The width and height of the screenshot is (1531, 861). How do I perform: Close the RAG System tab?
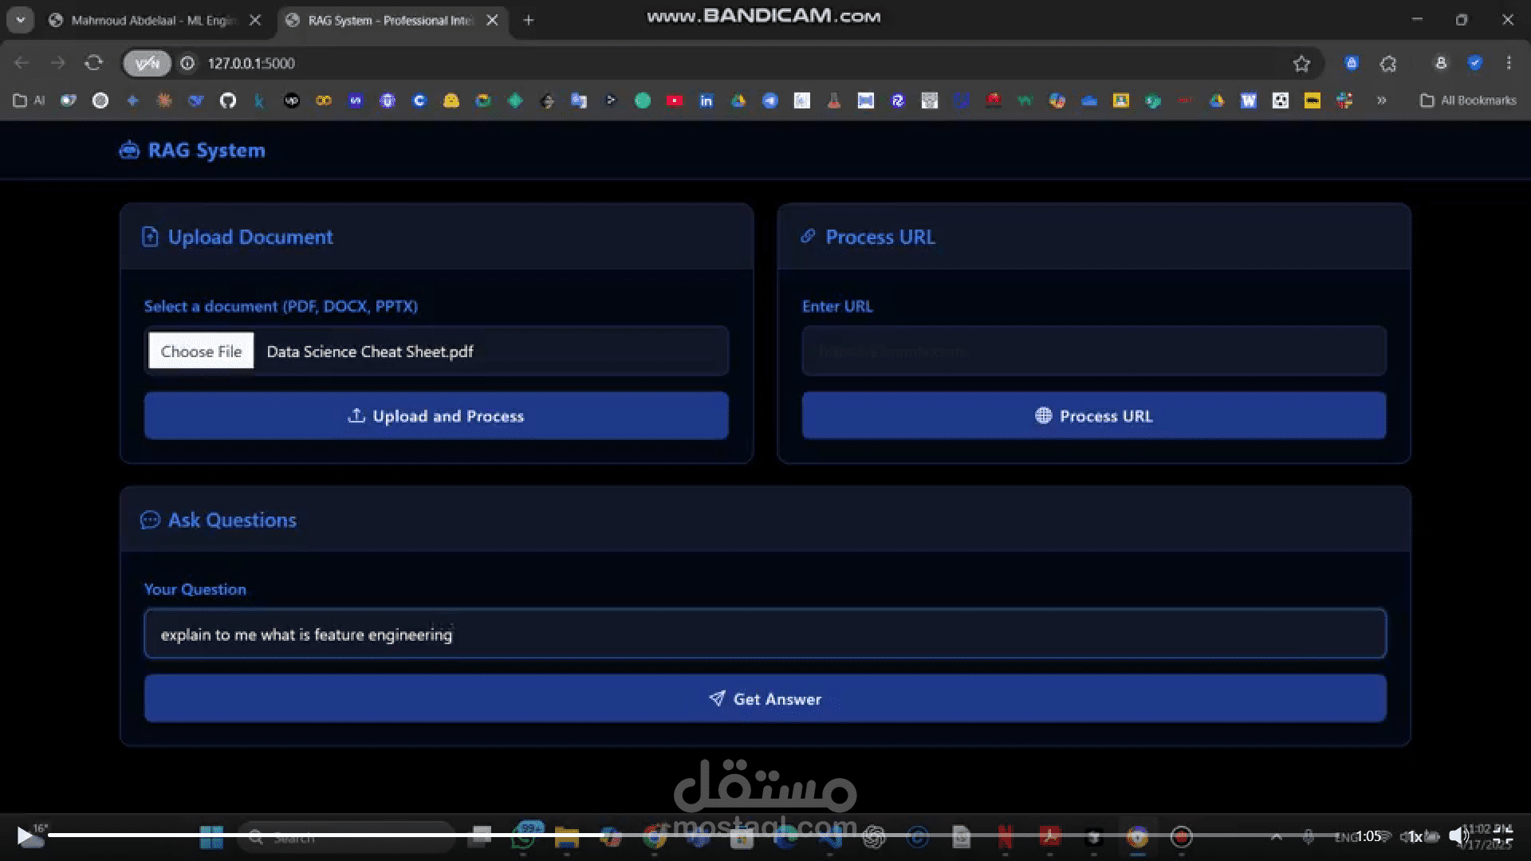coord(492,21)
